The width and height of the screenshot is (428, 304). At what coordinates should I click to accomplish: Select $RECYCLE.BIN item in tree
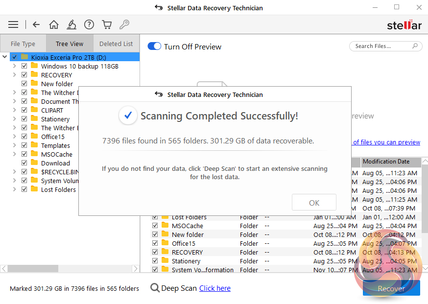[x=60, y=172]
